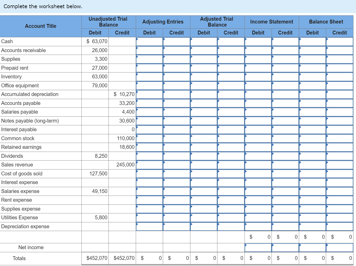This screenshot has width=356, height=266.
Task: Select Rent expense Adjusting Entries Debit cell
Action: click(x=149, y=200)
